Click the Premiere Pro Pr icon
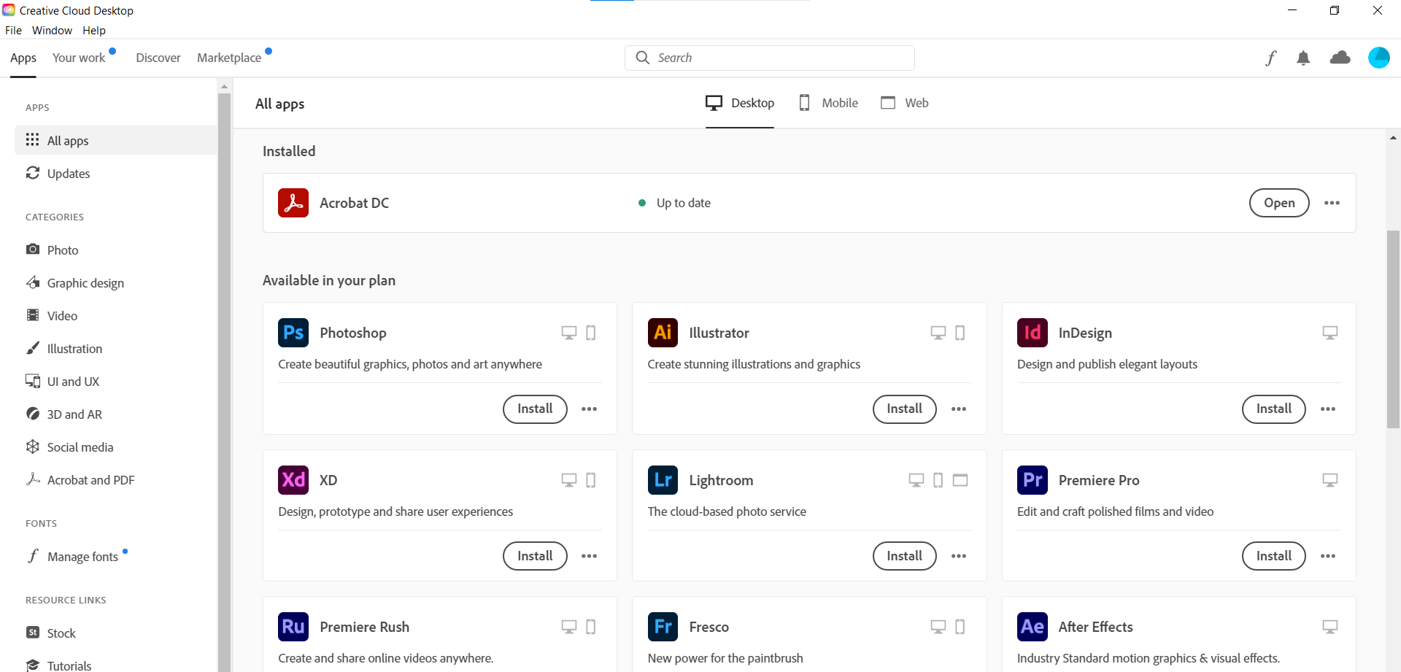The height and width of the screenshot is (672, 1401). coord(1033,480)
